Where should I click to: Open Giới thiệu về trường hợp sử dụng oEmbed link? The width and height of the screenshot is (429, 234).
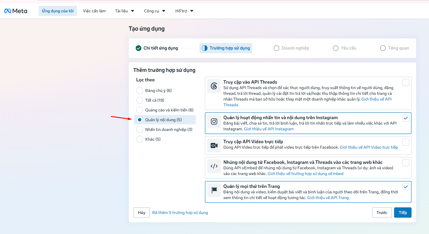point(306,174)
